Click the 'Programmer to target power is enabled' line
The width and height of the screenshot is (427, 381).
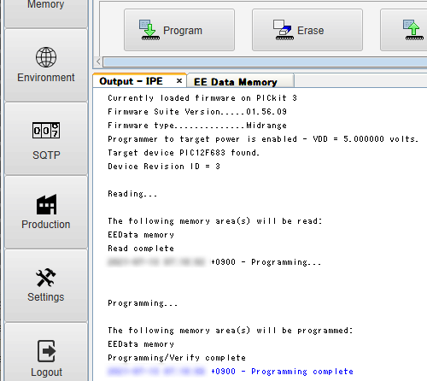pyautogui.click(x=263, y=139)
